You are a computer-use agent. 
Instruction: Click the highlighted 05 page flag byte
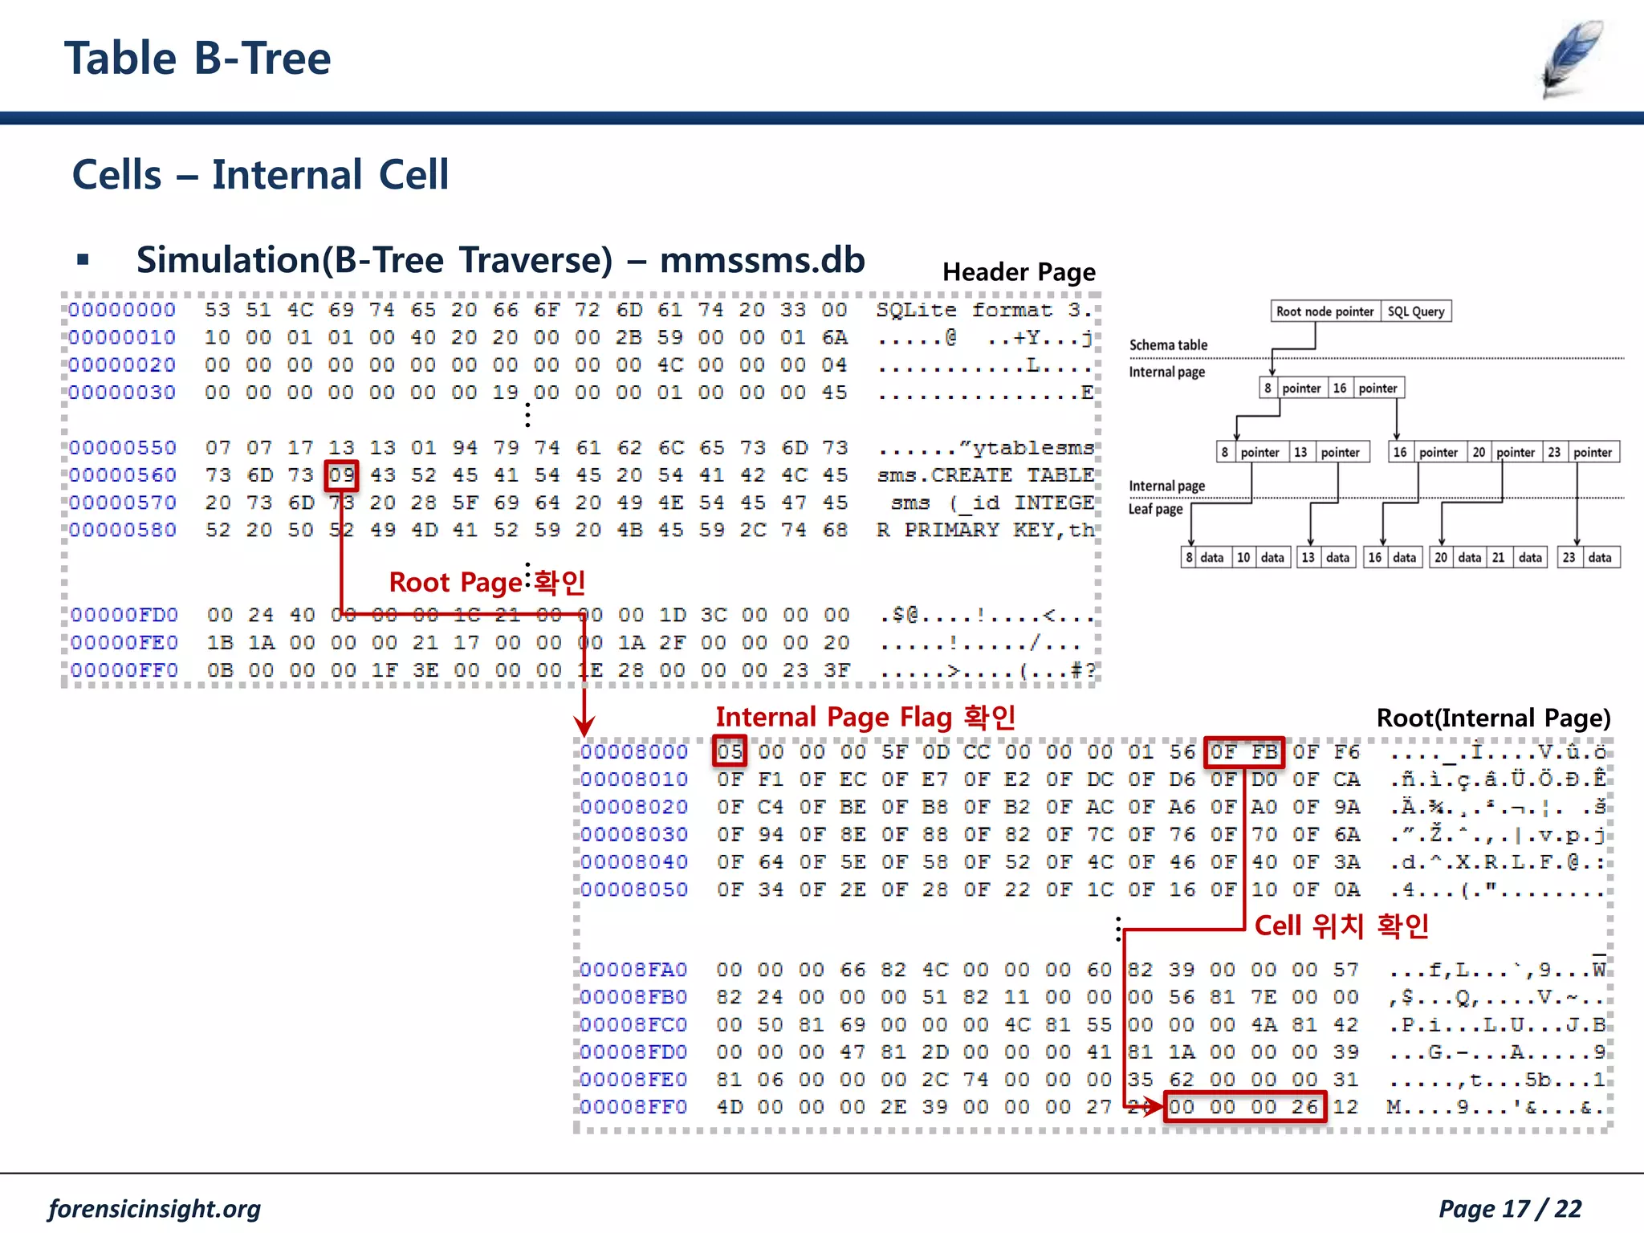point(730,751)
